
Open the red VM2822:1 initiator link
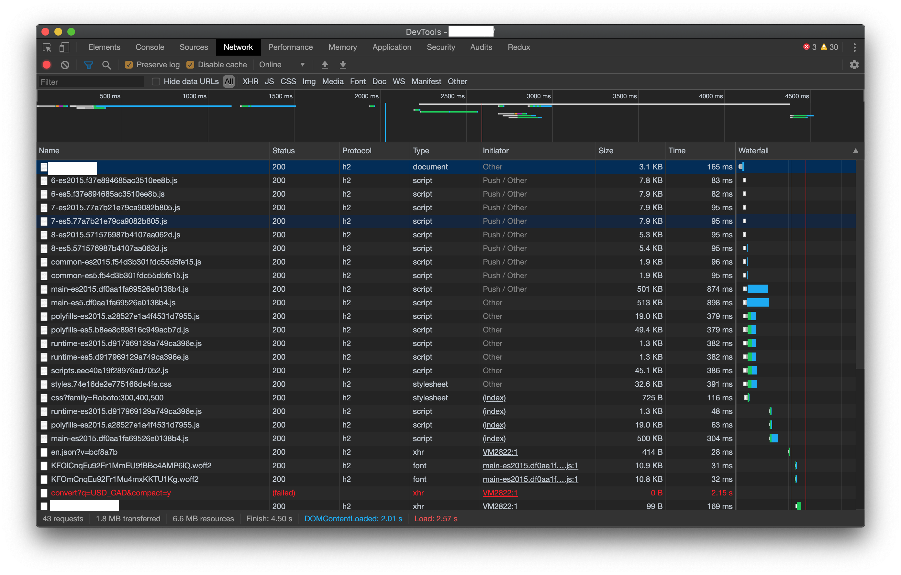point(500,493)
